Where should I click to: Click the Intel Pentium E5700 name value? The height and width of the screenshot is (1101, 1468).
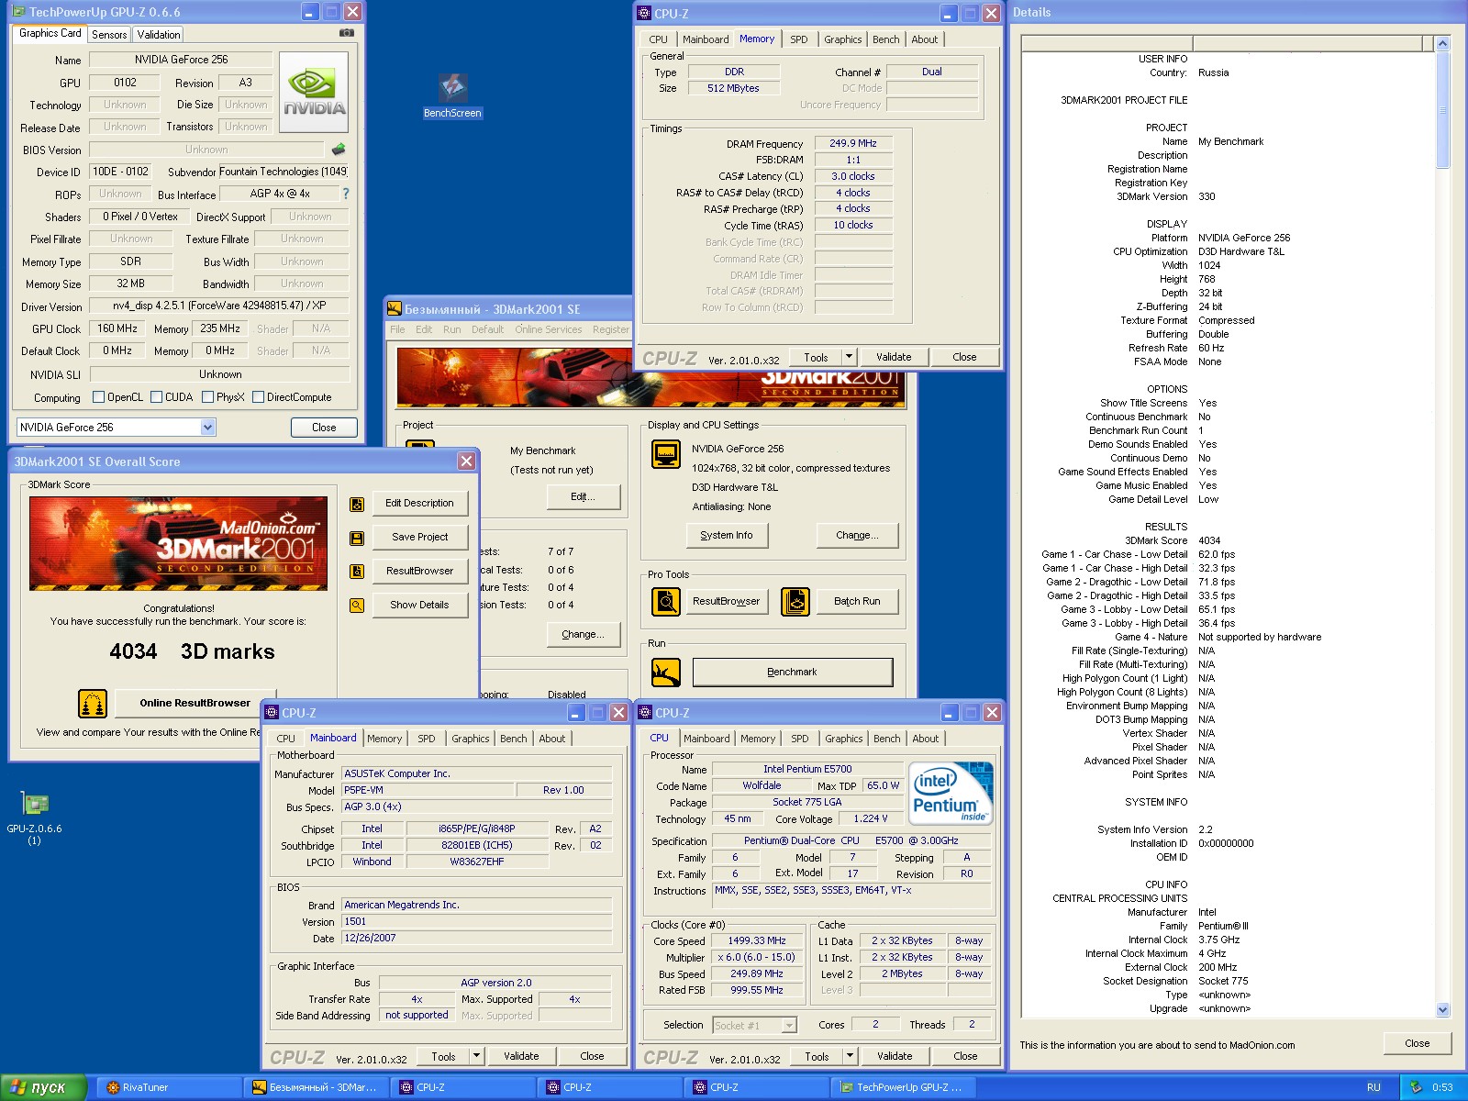click(x=807, y=770)
